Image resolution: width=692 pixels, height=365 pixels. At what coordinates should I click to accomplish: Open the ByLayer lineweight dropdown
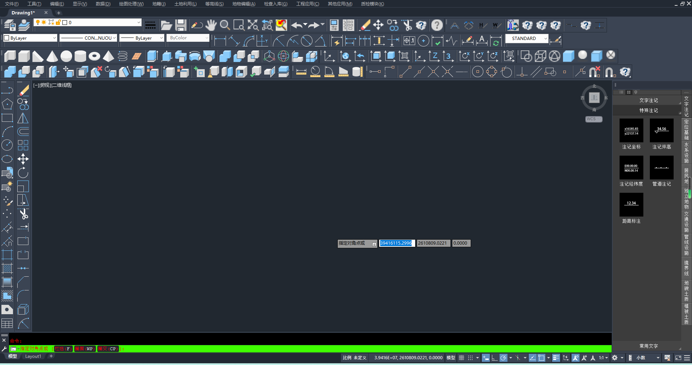tap(142, 38)
